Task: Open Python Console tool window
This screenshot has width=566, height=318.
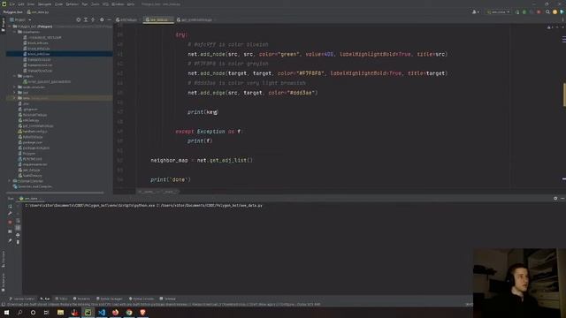Action: (141, 299)
